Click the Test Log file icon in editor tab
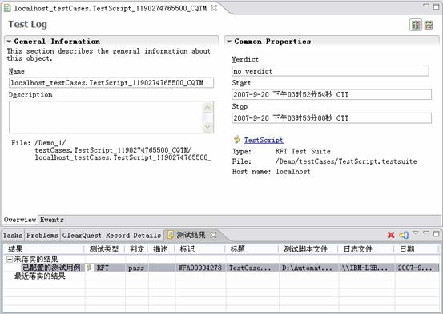Image resolution: width=443 pixels, height=314 pixels. click(x=7, y=8)
